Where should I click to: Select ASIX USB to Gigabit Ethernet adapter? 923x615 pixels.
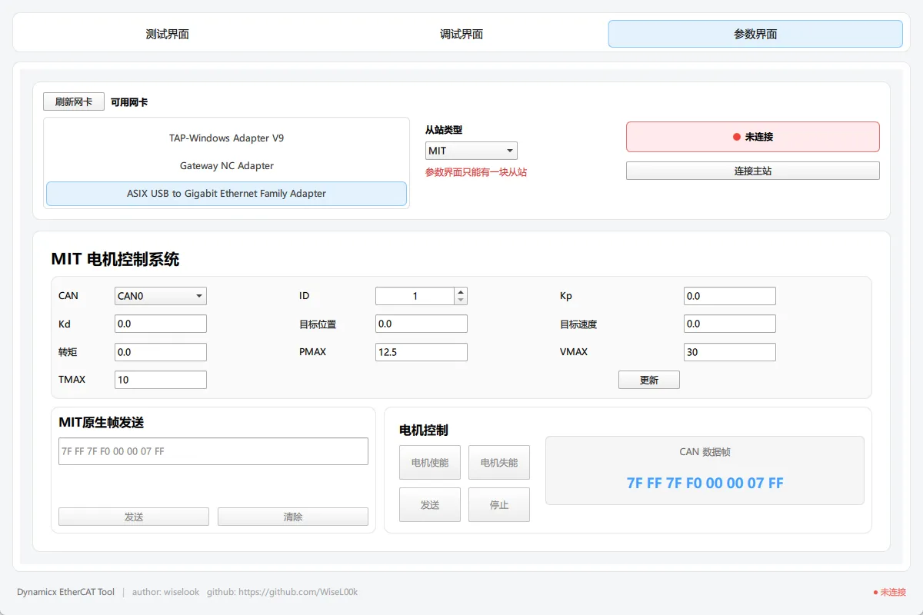226,194
